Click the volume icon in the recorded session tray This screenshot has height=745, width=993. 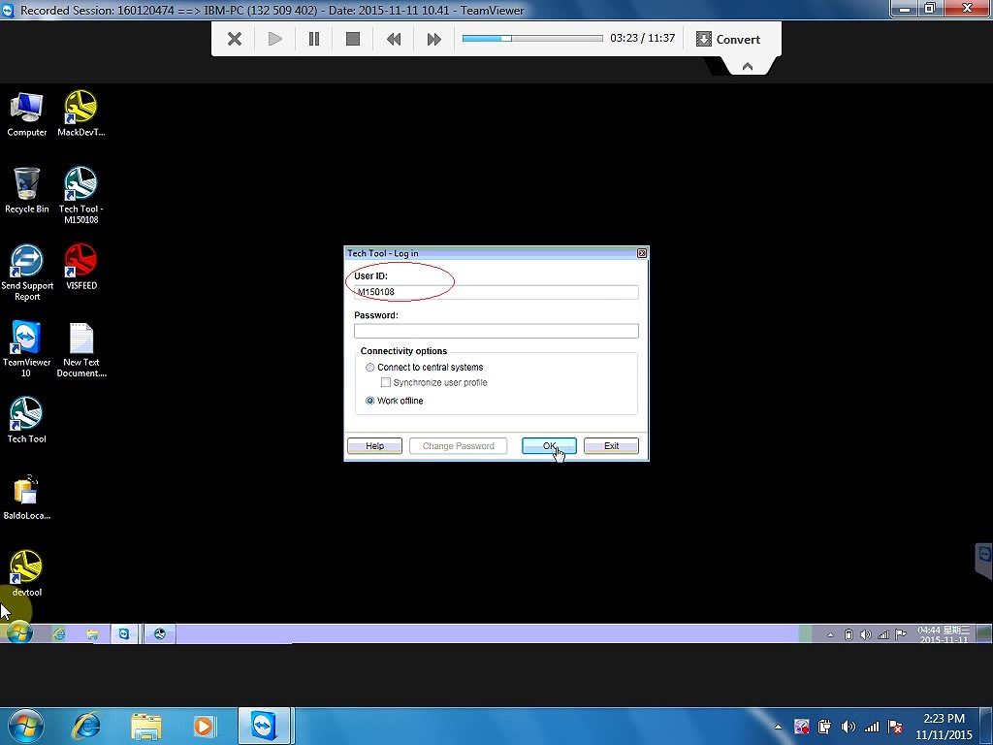click(x=866, y=634)
